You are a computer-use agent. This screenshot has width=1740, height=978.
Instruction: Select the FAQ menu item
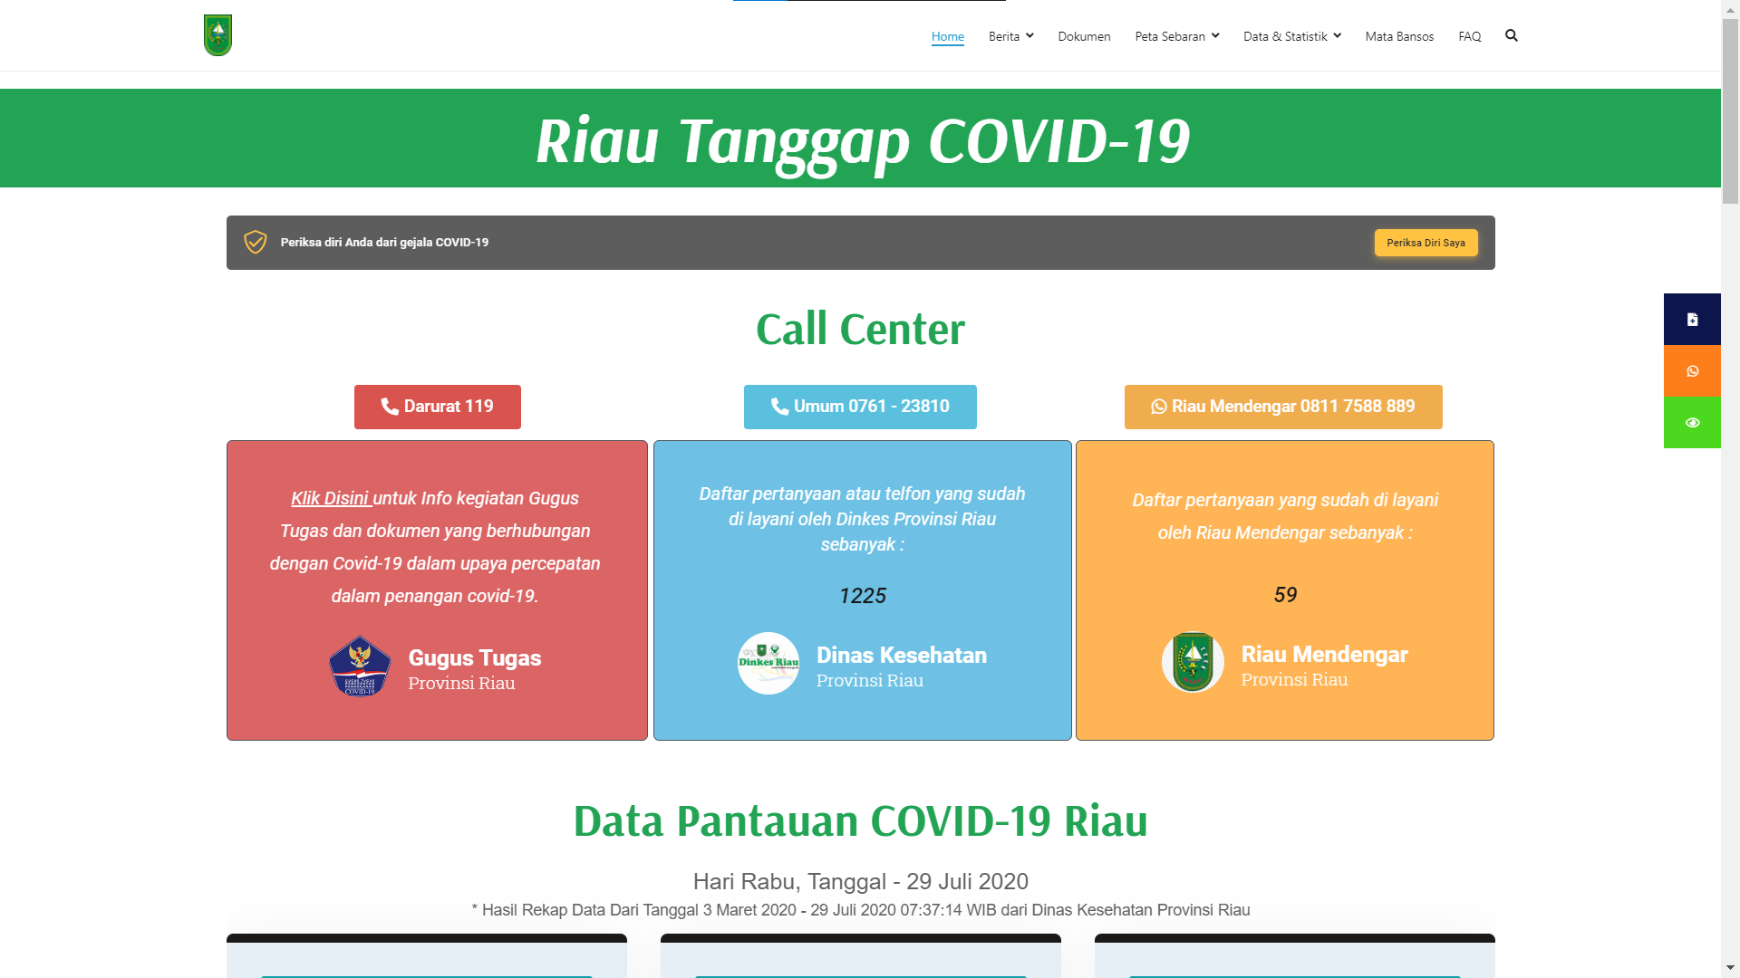1469,36
